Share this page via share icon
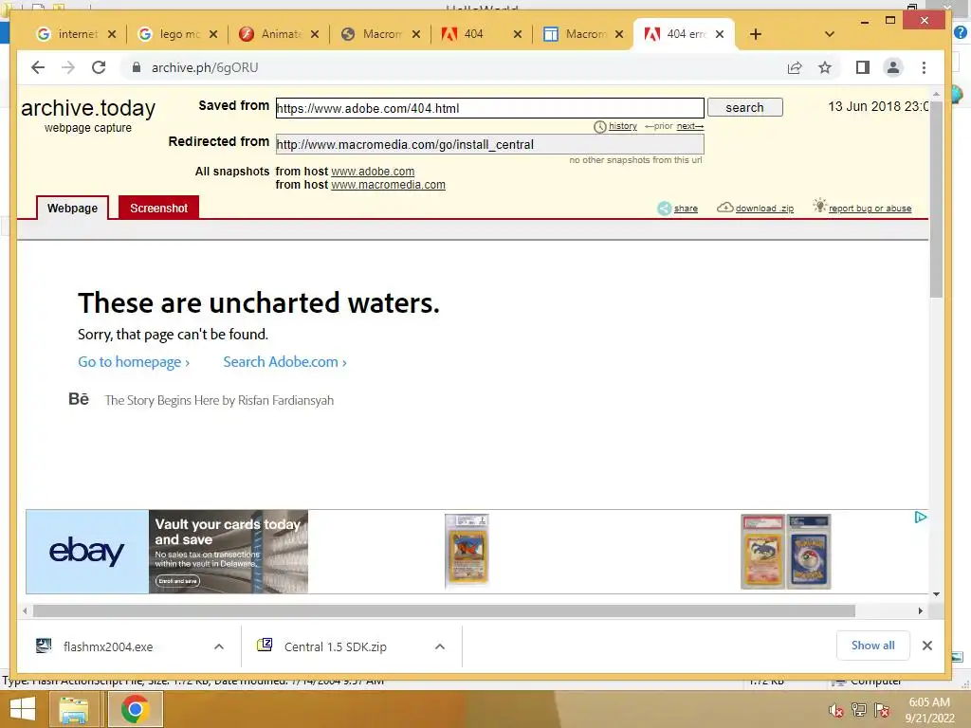The height and width of the screenshot is (728, 971). point(795,67)
